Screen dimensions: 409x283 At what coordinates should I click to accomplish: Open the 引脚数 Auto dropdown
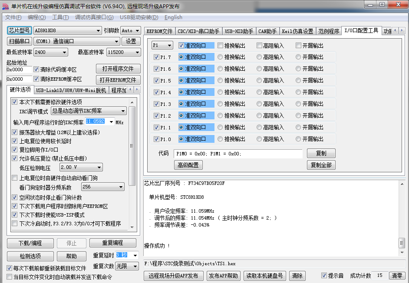pos(131,30)
